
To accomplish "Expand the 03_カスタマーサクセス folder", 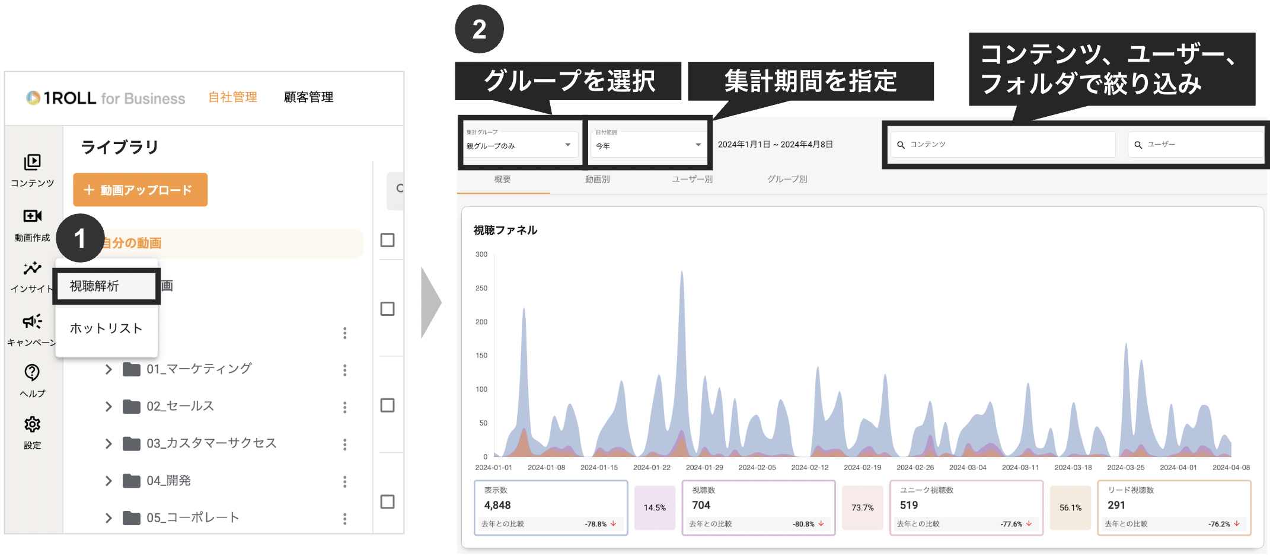I will 109,443.
